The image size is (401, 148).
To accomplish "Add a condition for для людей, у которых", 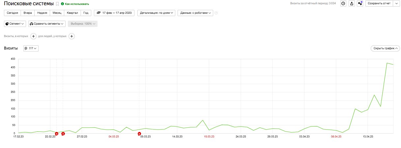I will (72, 36).
